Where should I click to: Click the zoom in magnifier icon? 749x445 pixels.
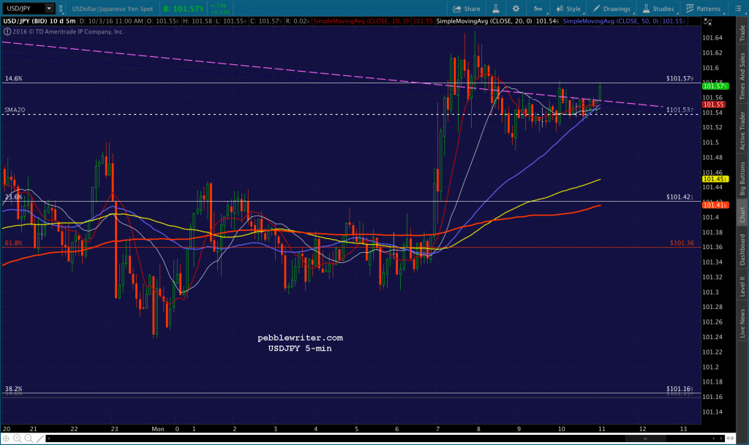18,438
